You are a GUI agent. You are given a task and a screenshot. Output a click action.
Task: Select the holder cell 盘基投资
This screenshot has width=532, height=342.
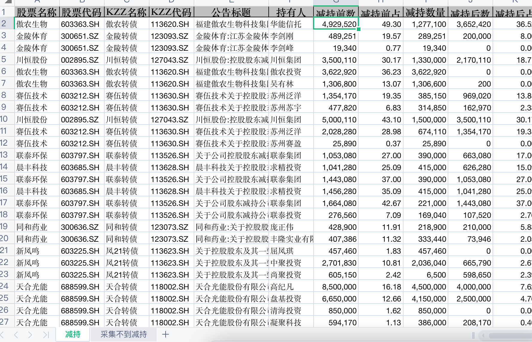point(291,298)
